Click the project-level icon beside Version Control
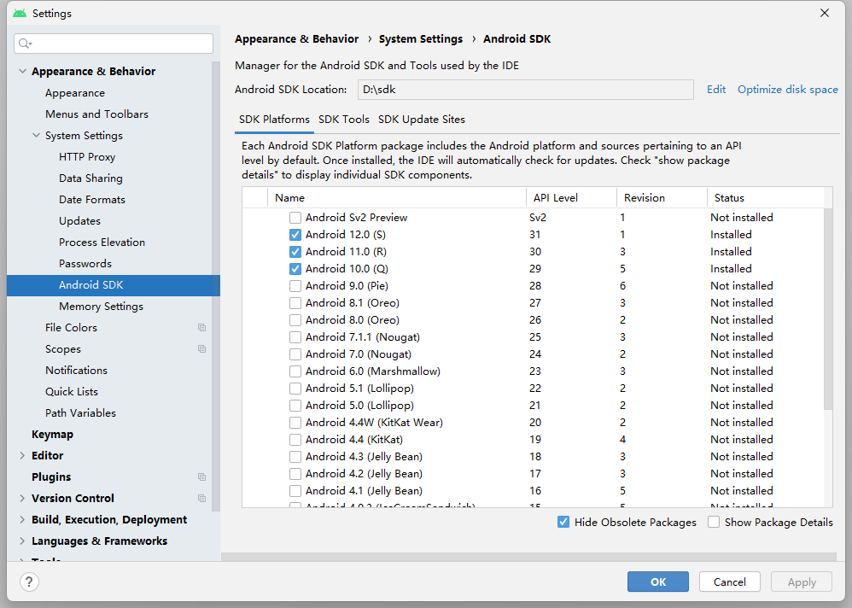This screenshot has width=852, height=608. coord(201,498)
